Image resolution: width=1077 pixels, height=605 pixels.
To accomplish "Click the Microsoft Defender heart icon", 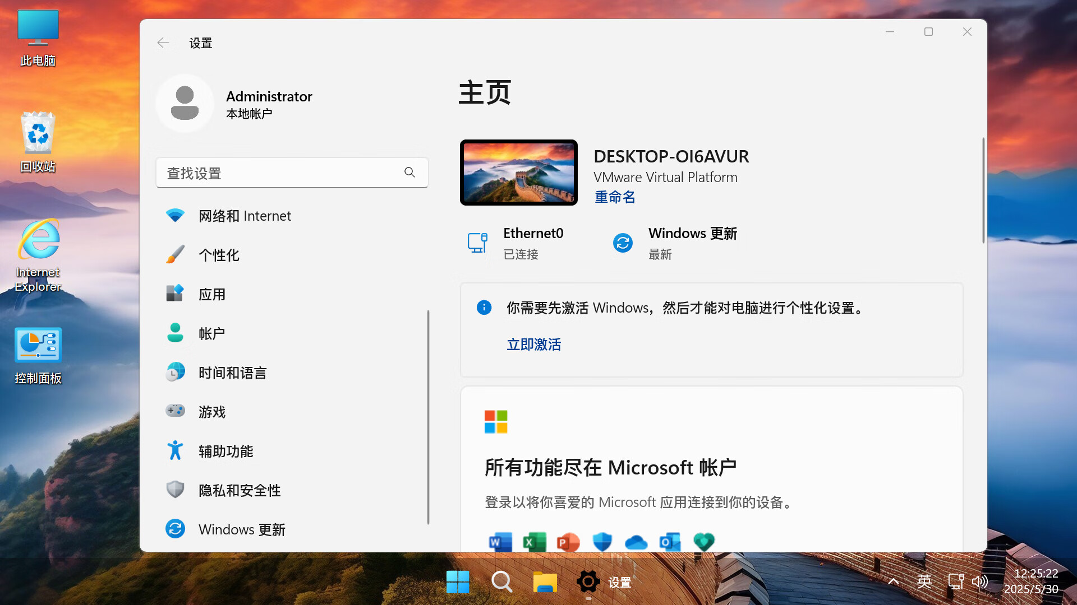I will (x=703, y=542).
